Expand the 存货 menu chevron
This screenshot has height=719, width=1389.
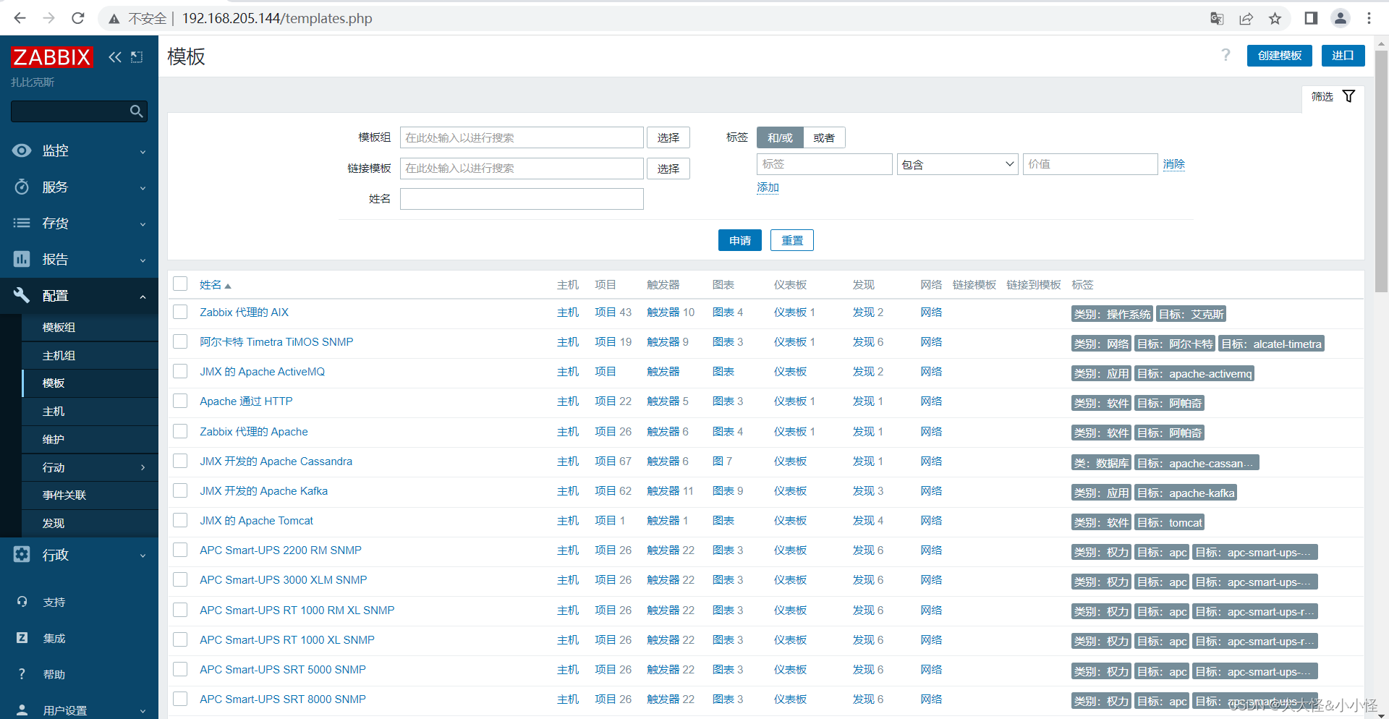(143, 224)
